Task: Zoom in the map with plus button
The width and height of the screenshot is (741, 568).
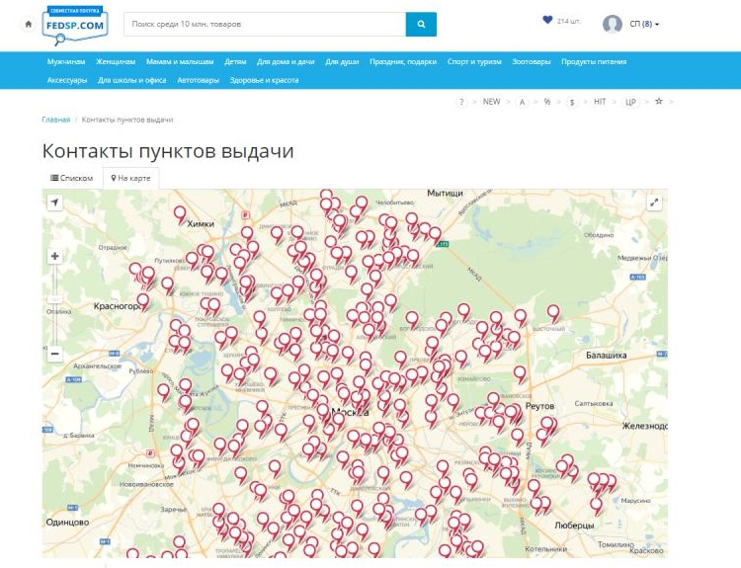Action: tap(55, 256)
